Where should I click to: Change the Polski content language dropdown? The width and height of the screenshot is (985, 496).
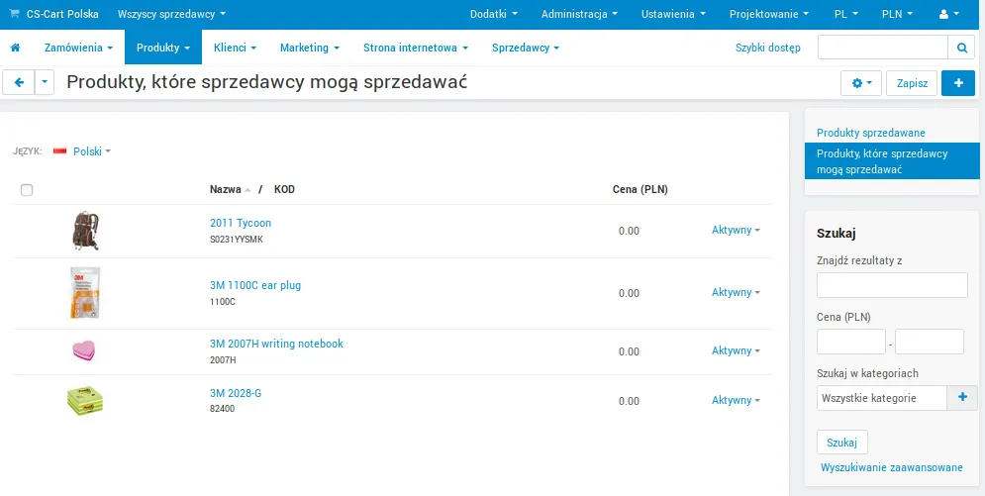[92, 151]
